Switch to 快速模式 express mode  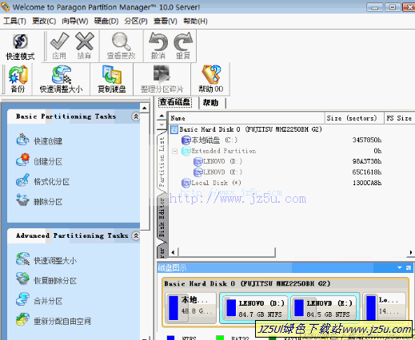pos(20,46)
